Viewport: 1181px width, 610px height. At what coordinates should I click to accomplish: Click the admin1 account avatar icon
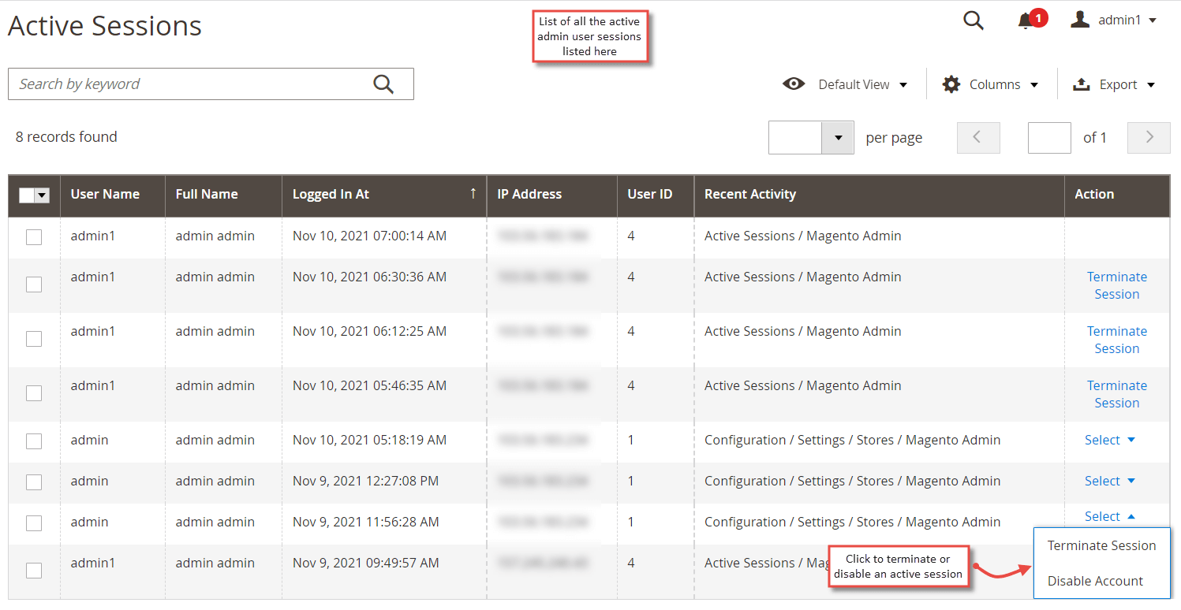1079,20
